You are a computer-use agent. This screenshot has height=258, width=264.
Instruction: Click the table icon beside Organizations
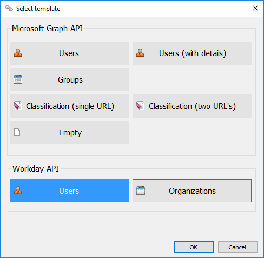coord(141,191)
